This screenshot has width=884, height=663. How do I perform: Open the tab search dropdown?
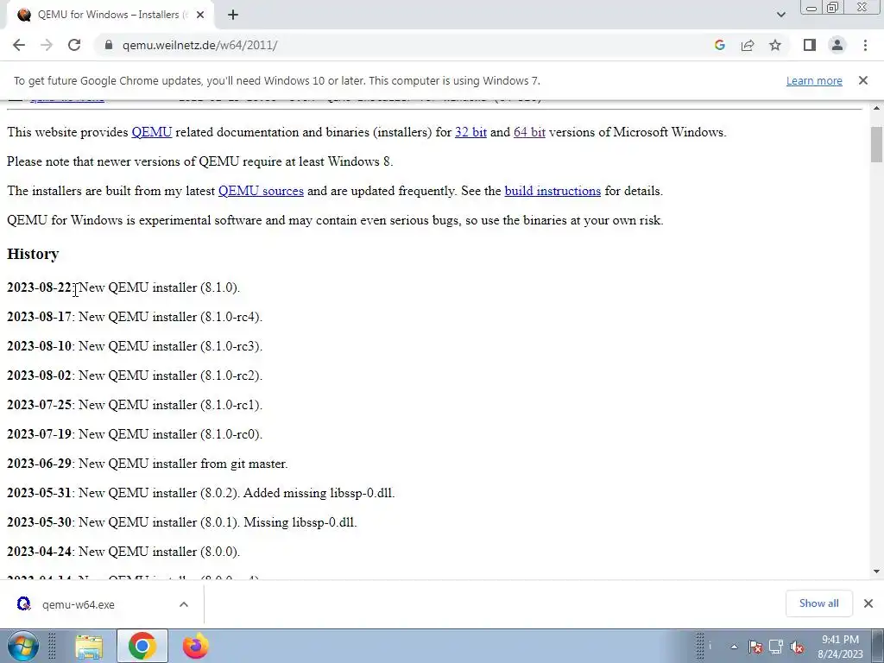click(780, 15)
